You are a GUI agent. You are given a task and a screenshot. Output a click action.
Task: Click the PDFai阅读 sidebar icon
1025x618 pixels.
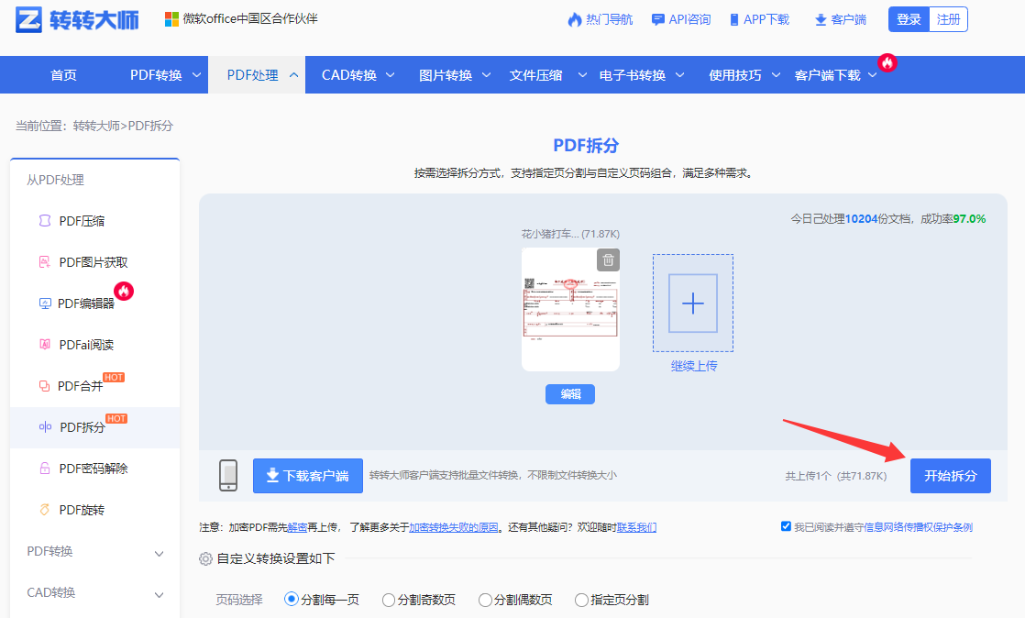44,345
